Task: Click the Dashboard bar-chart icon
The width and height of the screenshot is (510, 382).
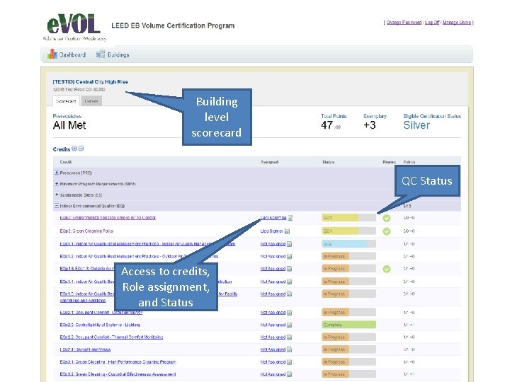Action: coord(52,54)
